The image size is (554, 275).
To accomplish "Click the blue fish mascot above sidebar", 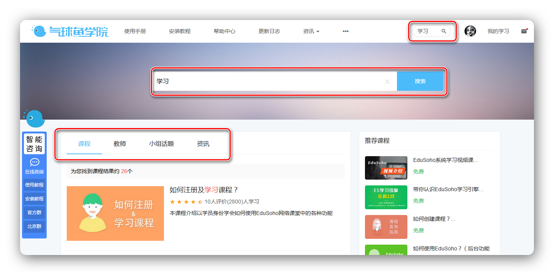I will click(35, 118).
